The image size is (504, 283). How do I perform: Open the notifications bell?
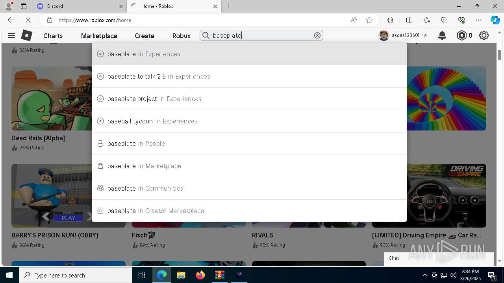[x=442, y=35]
